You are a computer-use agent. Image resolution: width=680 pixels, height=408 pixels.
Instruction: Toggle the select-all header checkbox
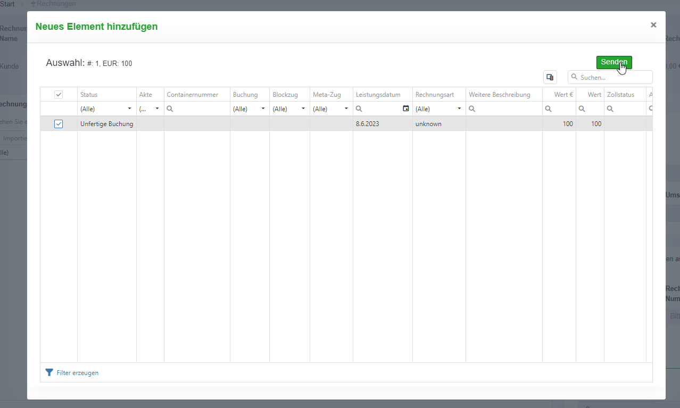[x=59, y=95]
